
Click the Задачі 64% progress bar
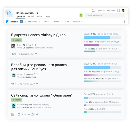pos(103,38)
